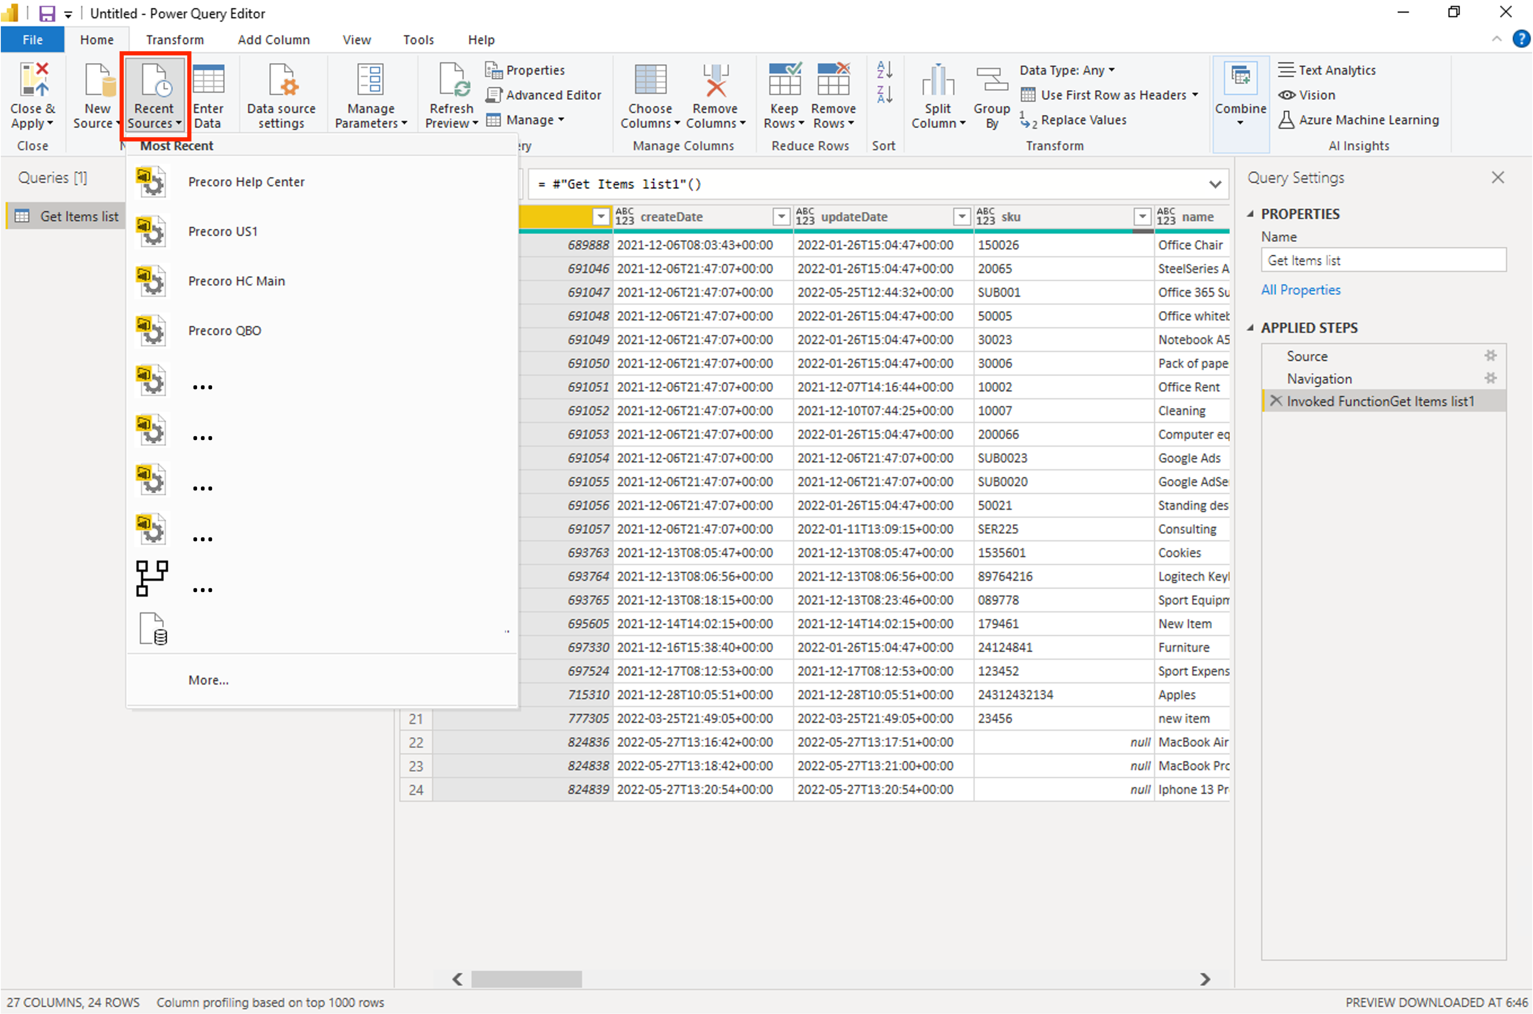Click the Keep Rows icon
Screen dimensions: 1533x1014
pyautogui.click(x=785, y=79)
